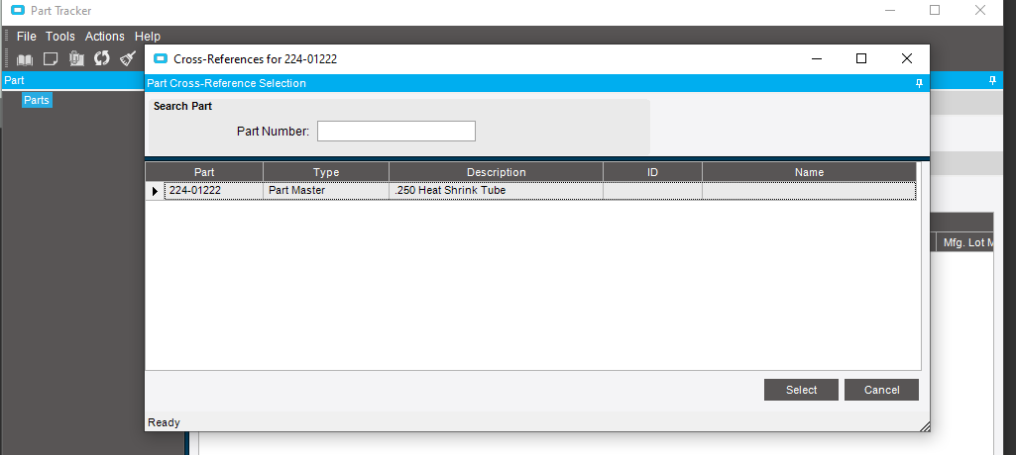Click into the Part Number search field
1016x455 pixels.
click(395, 132)
